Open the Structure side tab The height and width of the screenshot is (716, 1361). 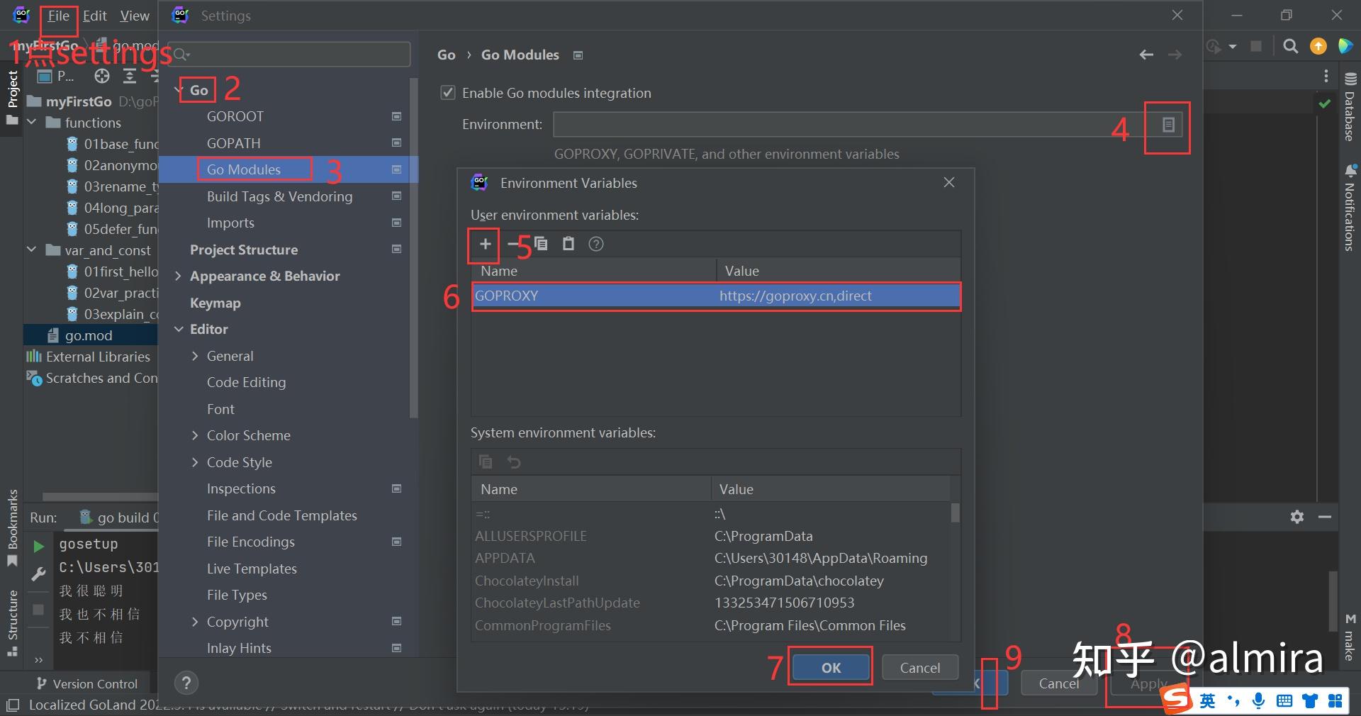coord(12,622)
